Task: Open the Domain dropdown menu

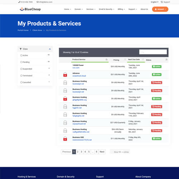Action: [79, 9]
